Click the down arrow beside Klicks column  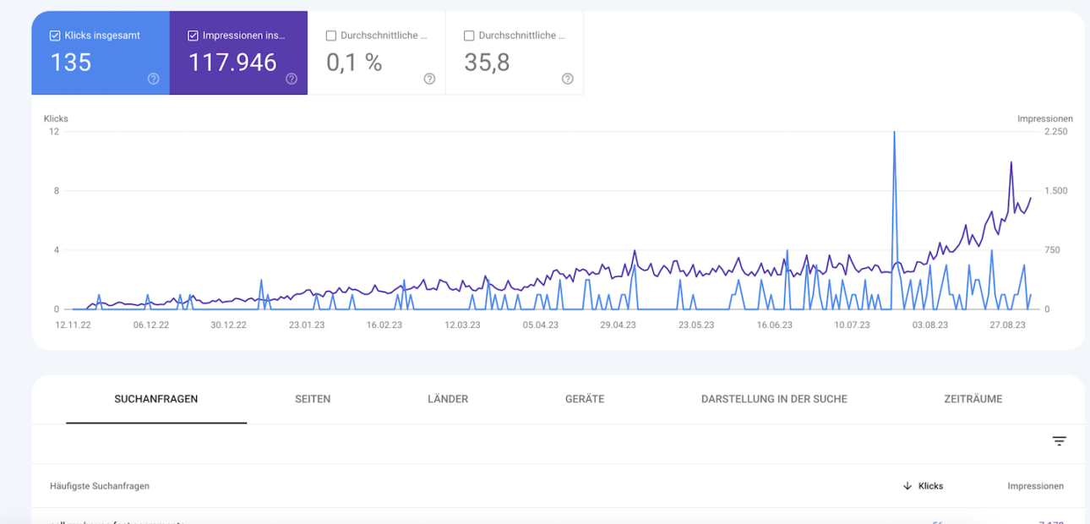[907, 486]
